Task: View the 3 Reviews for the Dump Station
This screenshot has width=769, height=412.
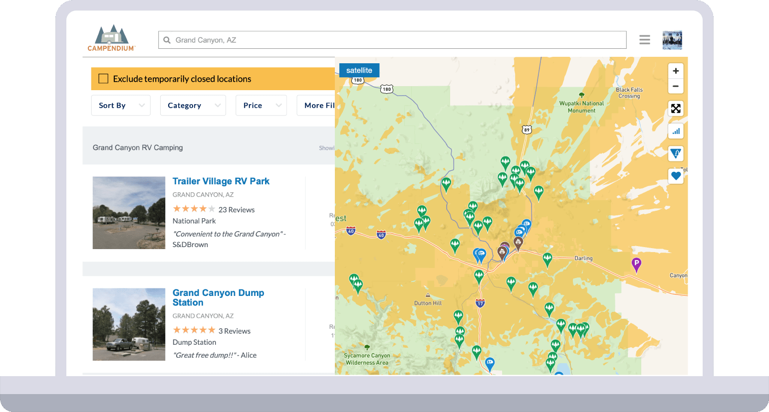Action: [235, 331]
